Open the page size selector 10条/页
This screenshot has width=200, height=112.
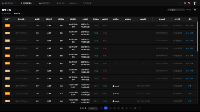(93, 108)
